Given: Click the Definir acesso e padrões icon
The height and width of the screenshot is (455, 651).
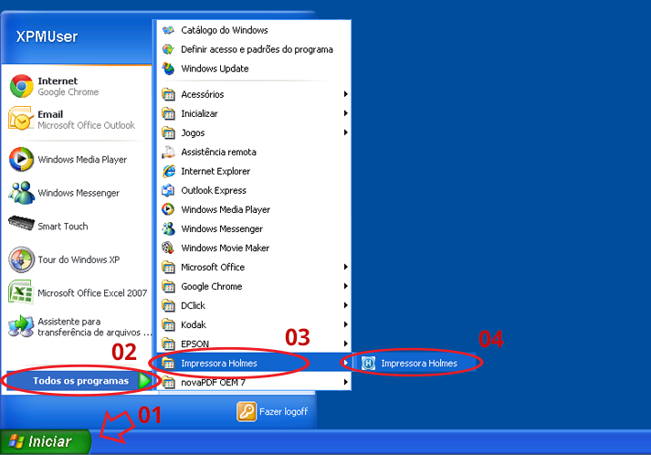Looking at the screenshot, I should coord(168,49).
